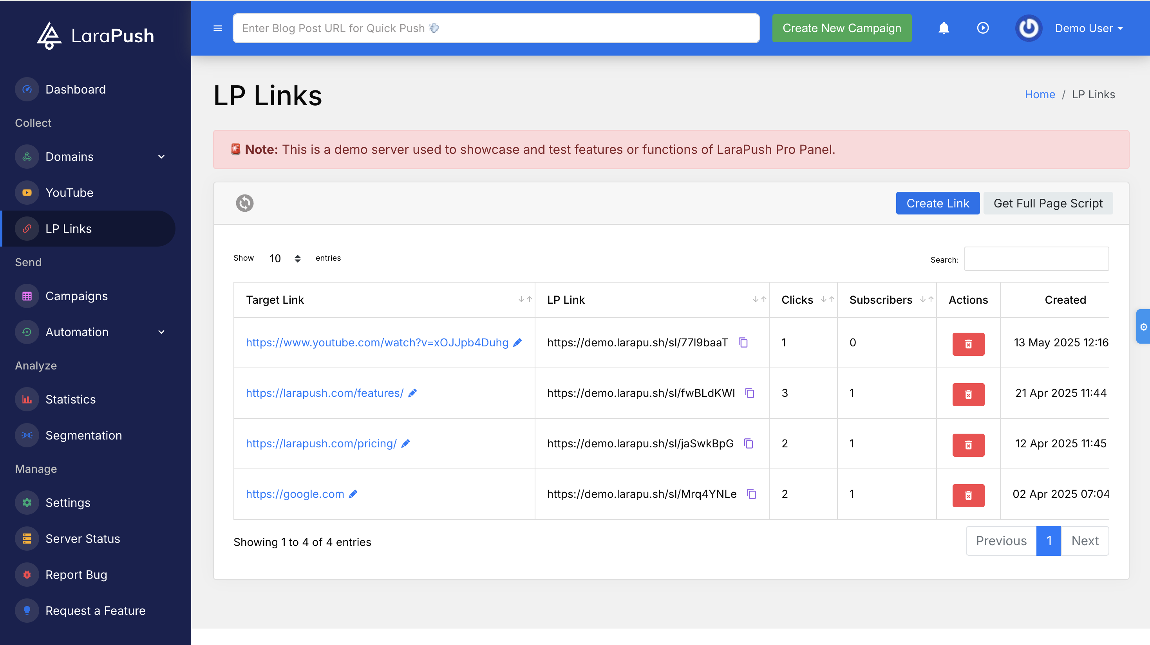Edit the YouTube target link pencil
Screen dimensions: 1150x645
point(517,342)
